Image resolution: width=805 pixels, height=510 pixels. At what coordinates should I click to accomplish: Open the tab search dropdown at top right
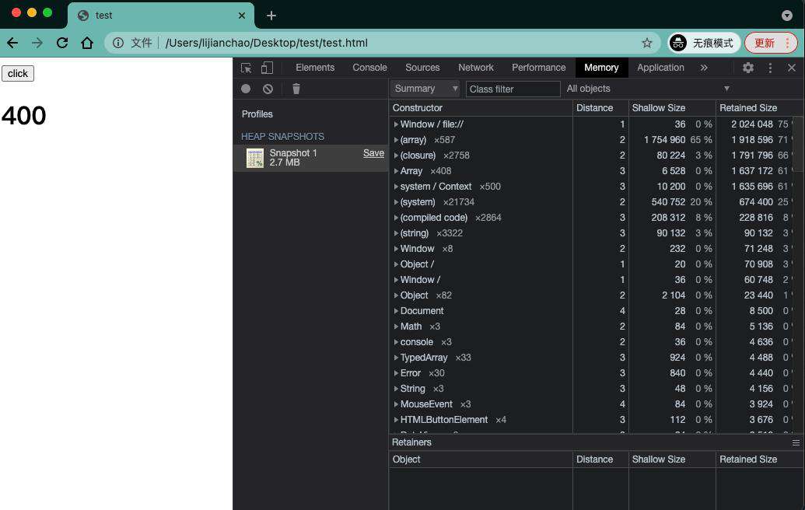click(787, 16)
